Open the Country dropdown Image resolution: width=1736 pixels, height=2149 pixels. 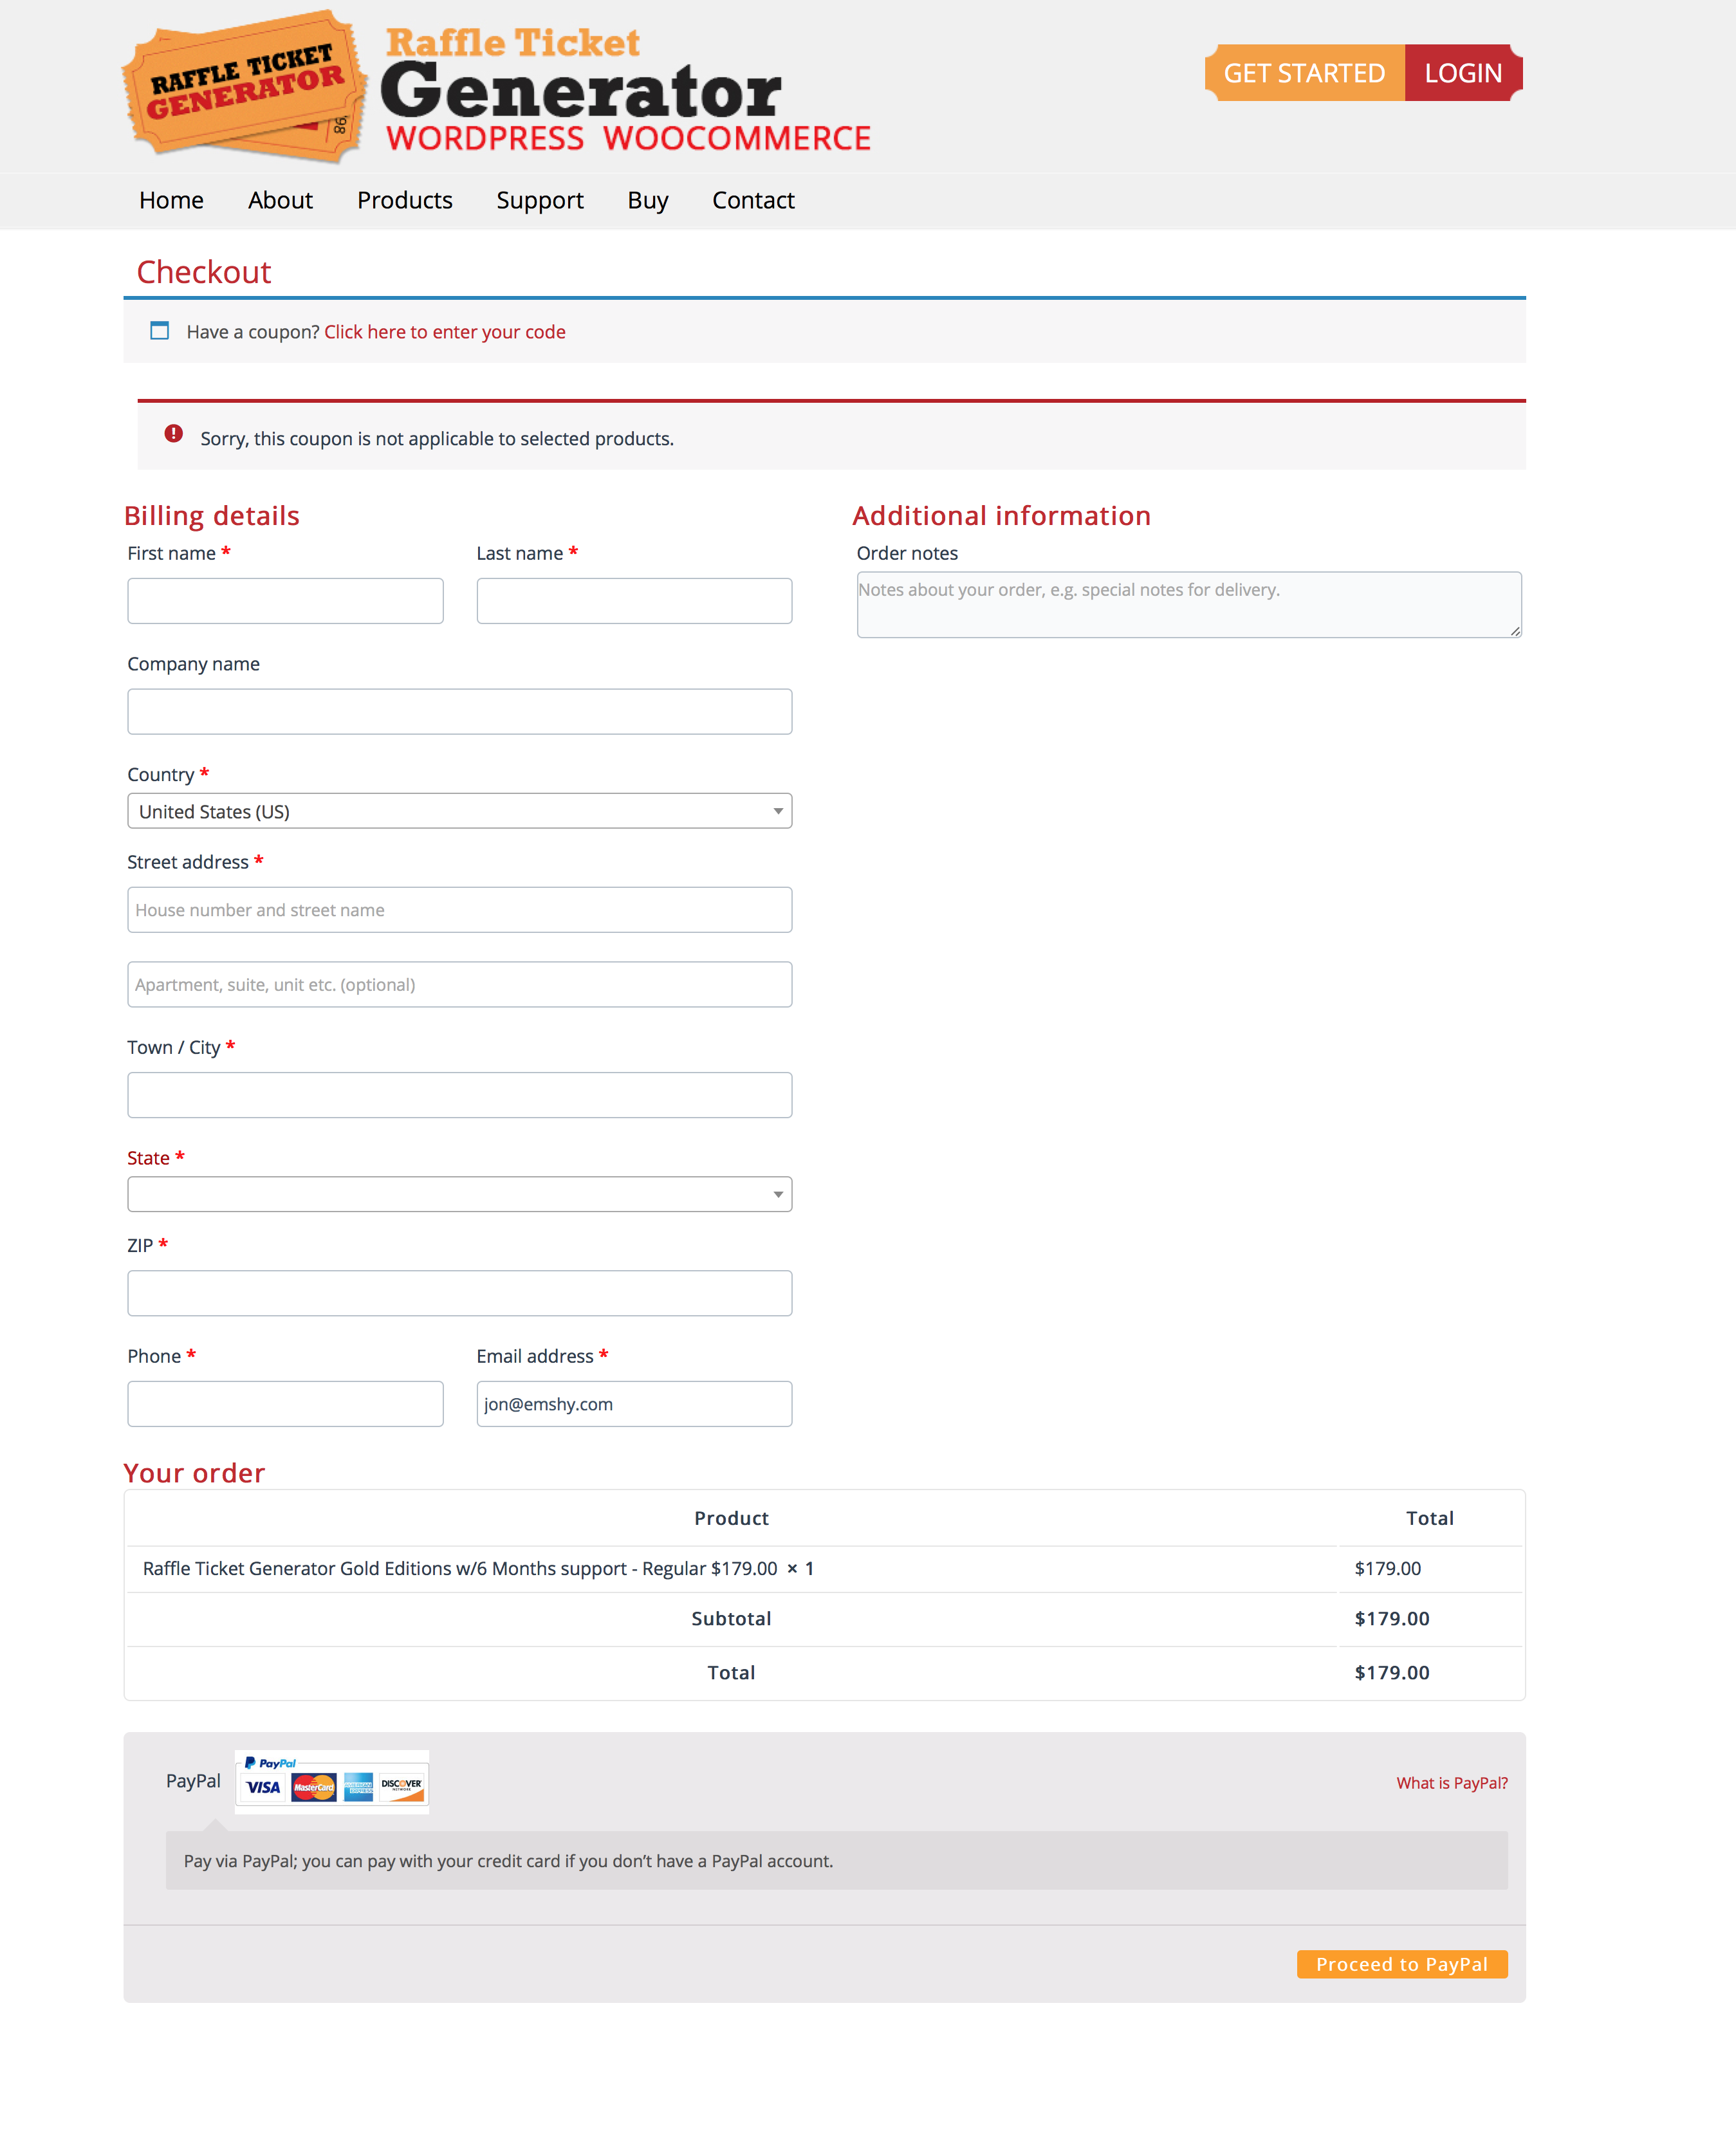(459, 811)
